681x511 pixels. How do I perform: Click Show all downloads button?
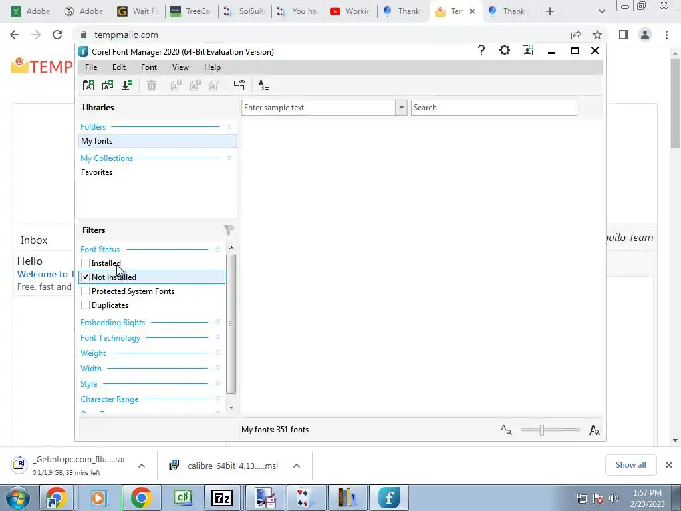point(630,465)
